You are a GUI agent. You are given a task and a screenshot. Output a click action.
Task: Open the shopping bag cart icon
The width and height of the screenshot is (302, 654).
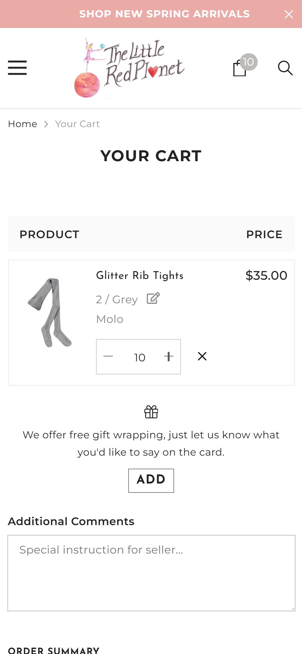click(x=240, y=68)
